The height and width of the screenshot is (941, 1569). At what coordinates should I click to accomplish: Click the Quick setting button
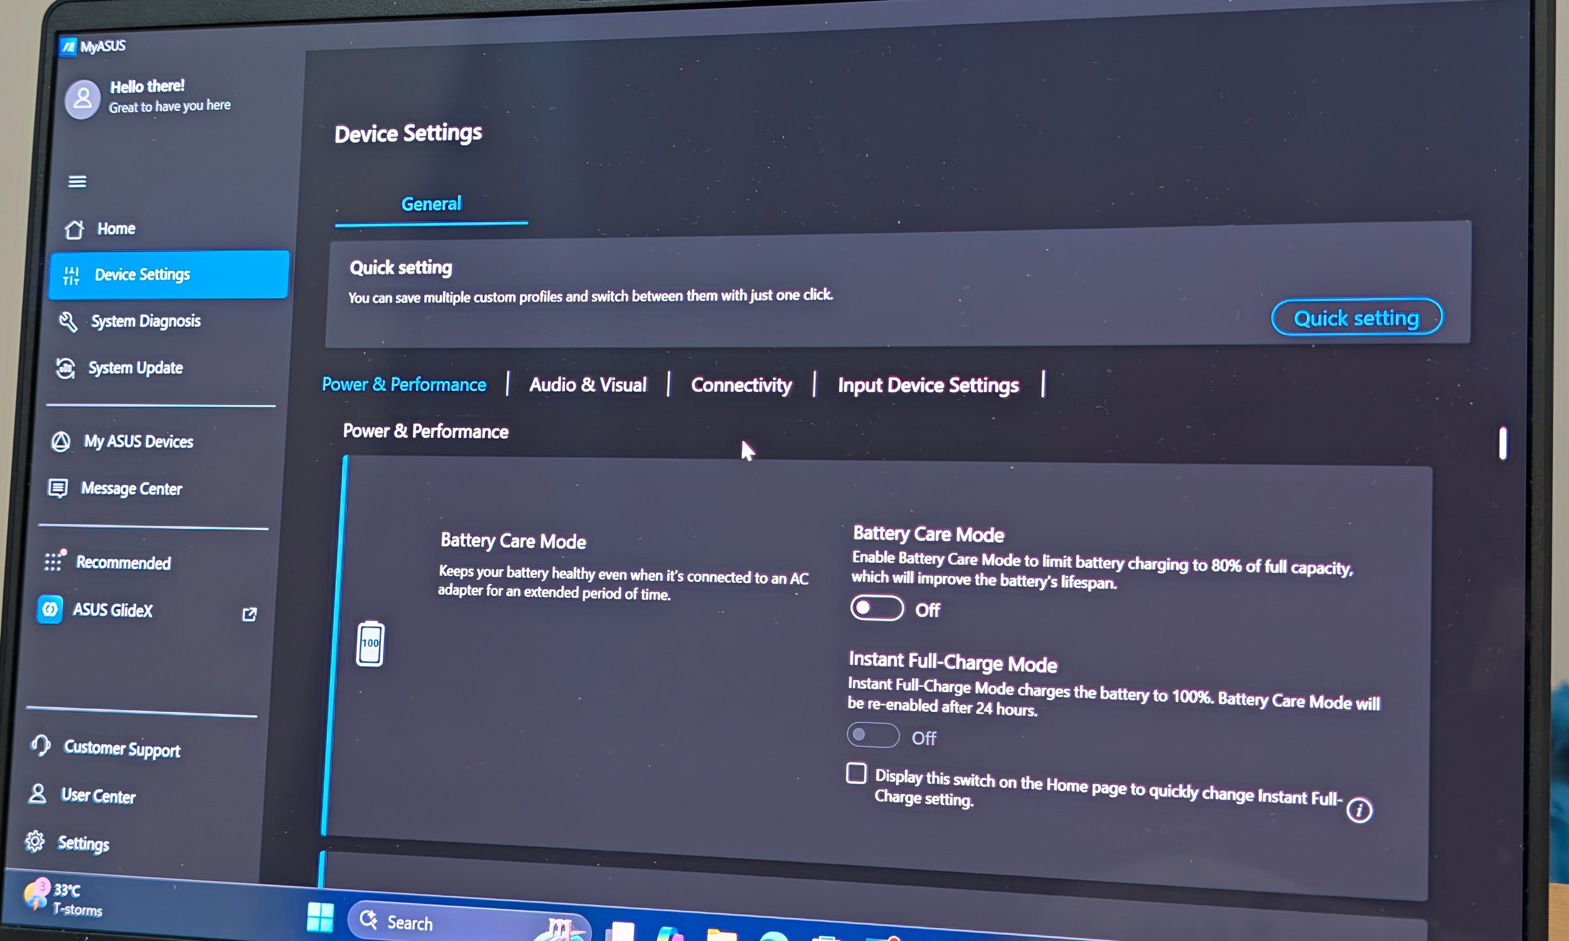[1356, 317]
